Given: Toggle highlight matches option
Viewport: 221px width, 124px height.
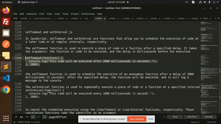Looking at the screenshot, I should pyautogui.click(x=45, y=117).
